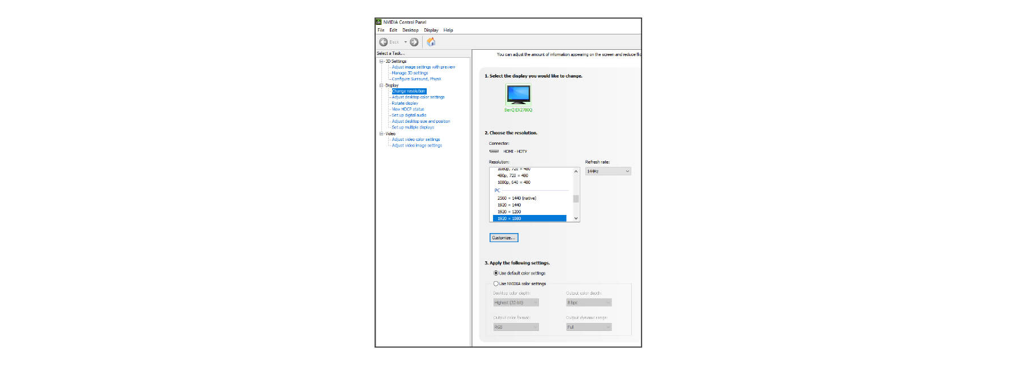Select 480p, 720 × 480 resolution
This screenshot has height=366, width=1020.
click(513, 175)
